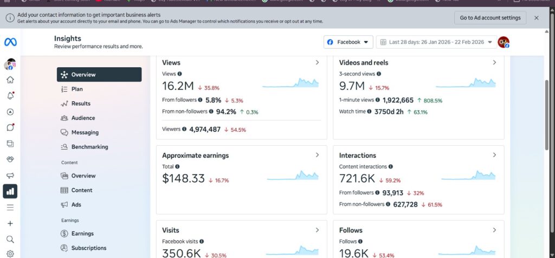Open the Meta logo home icon
Screen dimensions: 555x258
click(x=10, y=42)
